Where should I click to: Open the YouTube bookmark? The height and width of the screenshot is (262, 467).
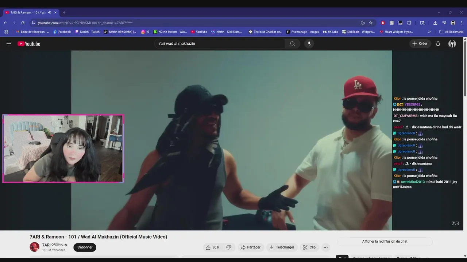199,32
